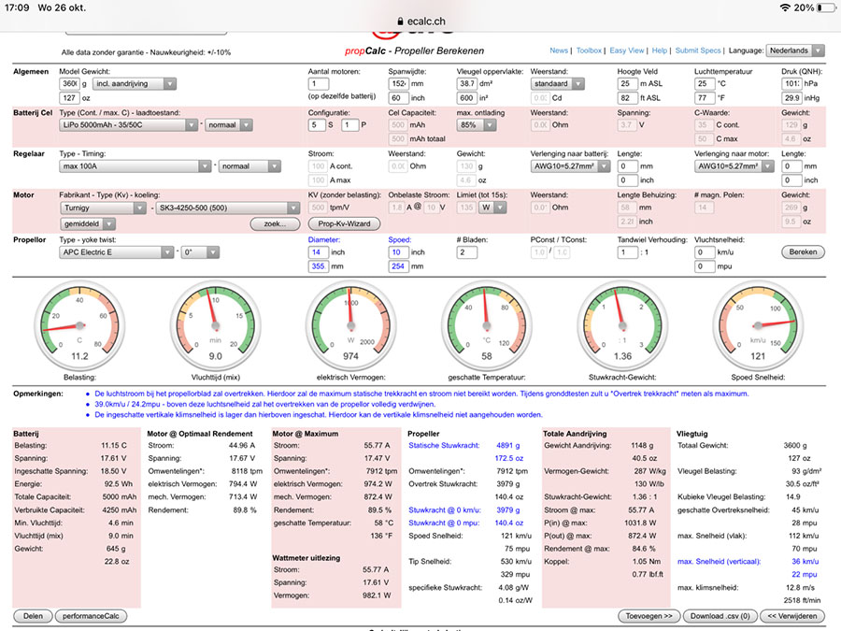Viewport: 841px width, 631px height.
Task: Tap the address bar lock icon
Action: [x=400, y=22]
